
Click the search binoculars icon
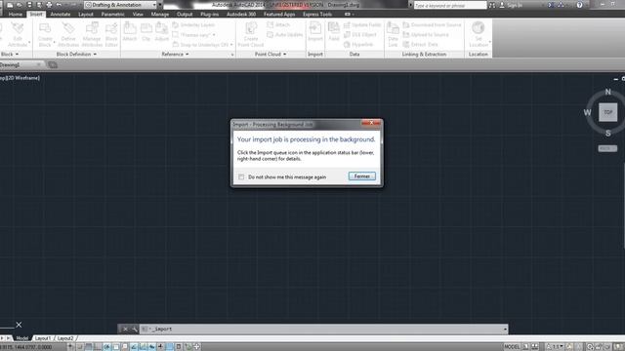[492, 5]
